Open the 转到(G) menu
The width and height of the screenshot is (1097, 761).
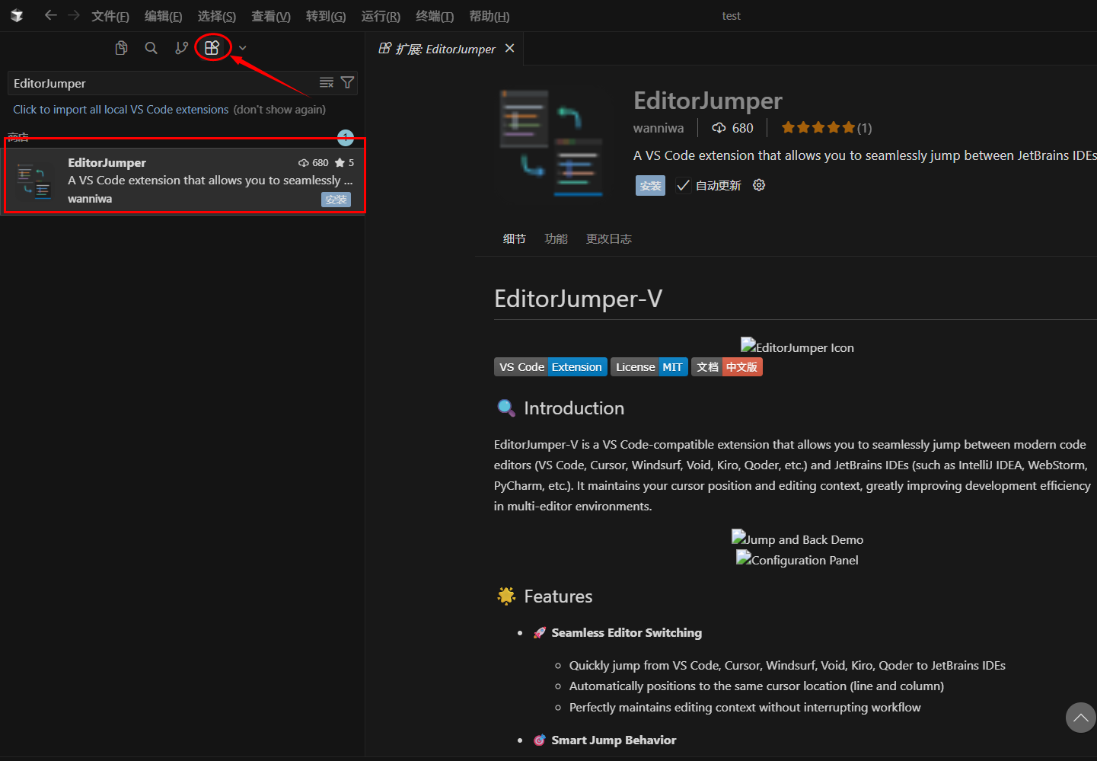pos(326,16)
